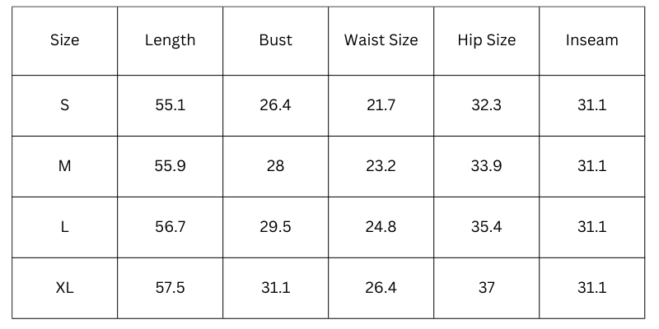Screen dimensions: 659x329
Task: Click the bust value 28
Action: (x=275, y=166)
